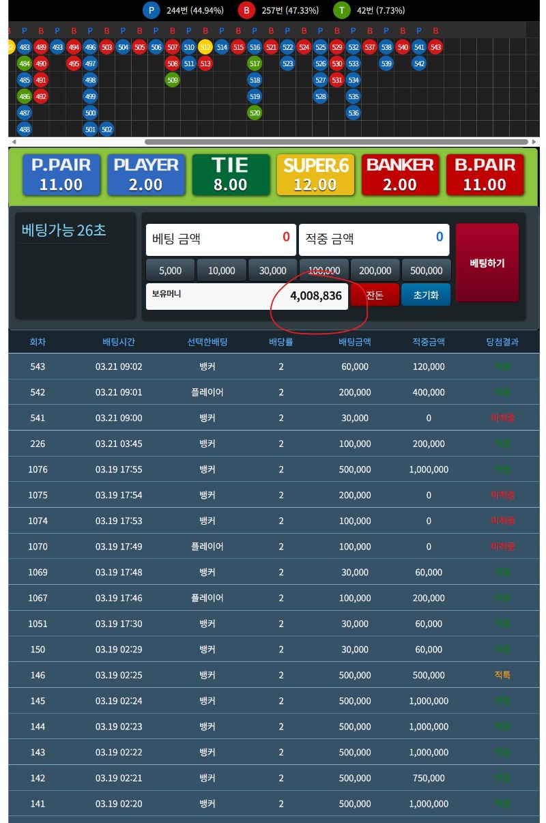Click the 베팅 금액 amount field
The image size is (546, 823).
click(x=221, y=240)
